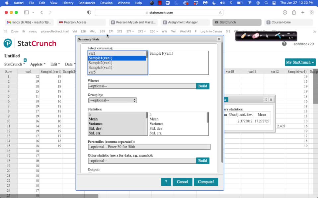Click the statcrunch.com address bar
Image resolution: width=318 pixels, height=198 pixels.
click(159, 13)
